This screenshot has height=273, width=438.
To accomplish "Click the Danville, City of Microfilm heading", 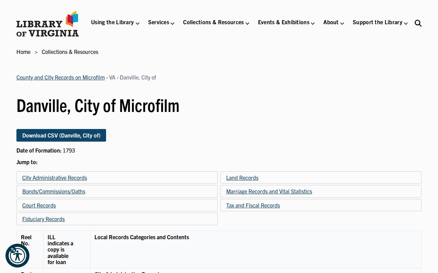I will (x=98, y=105).
